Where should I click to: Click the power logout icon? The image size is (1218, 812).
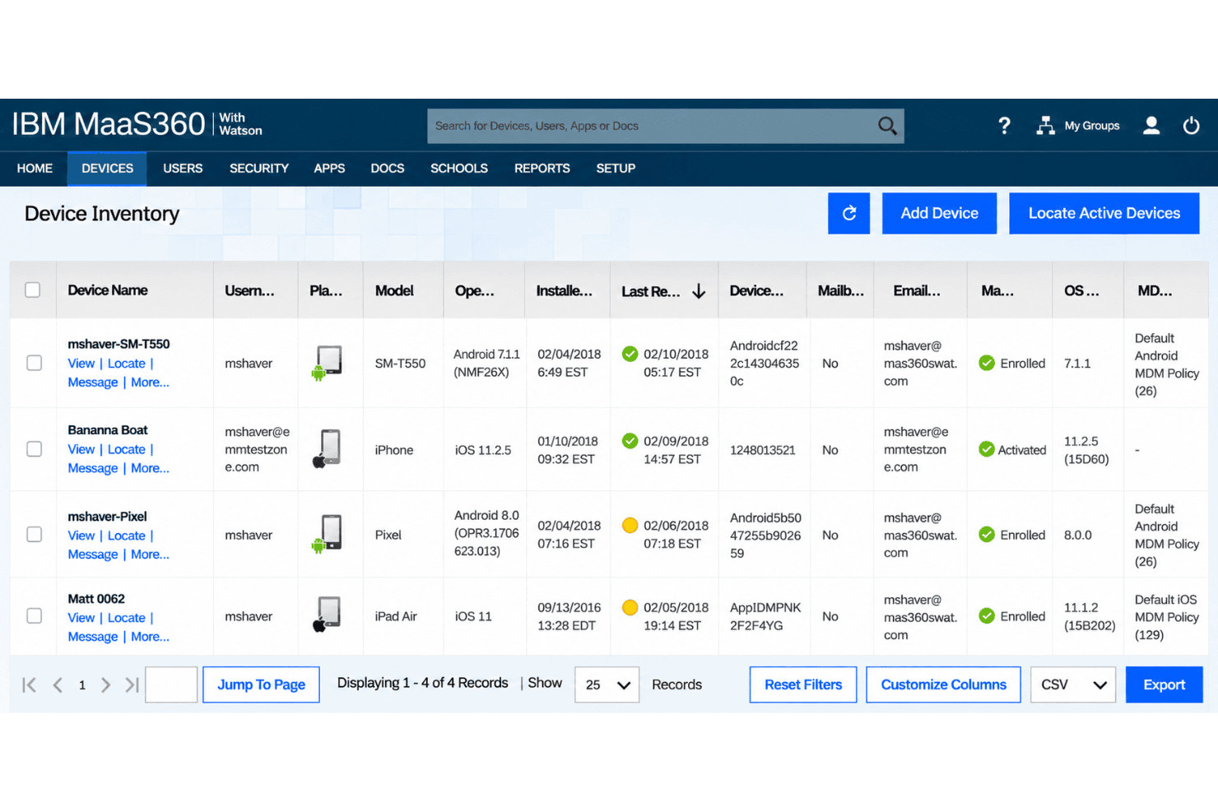(1191, 125)
